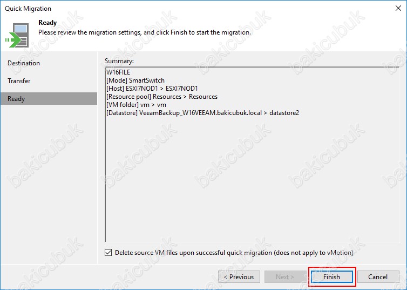This screenshot has width=407, height=290.
Task: Click the [Host] ESXI7NOD1 summary line
Action: (x=152, y=88)
